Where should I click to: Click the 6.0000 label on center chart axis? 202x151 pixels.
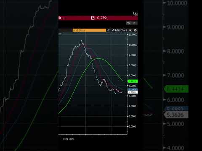point(132,86)
